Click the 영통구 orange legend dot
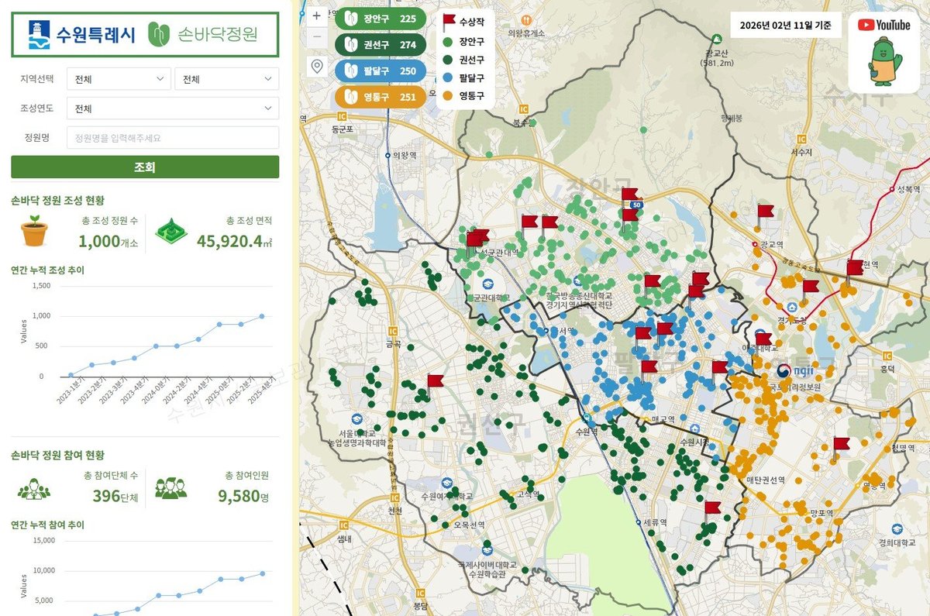Screen dimensions: 930x616 click(448, 96)
